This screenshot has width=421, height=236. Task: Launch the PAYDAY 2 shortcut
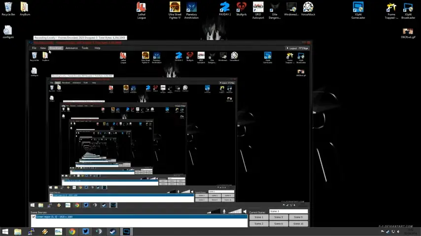point(225,9)
